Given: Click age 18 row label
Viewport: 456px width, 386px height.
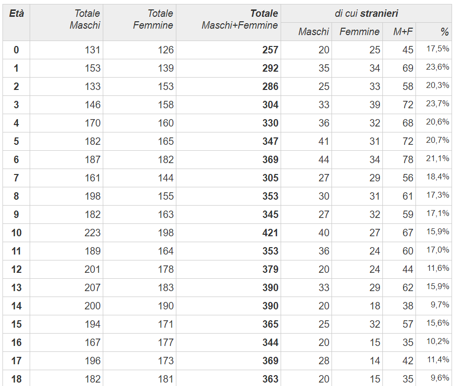Looking at the screenshot, I should 16,379.
